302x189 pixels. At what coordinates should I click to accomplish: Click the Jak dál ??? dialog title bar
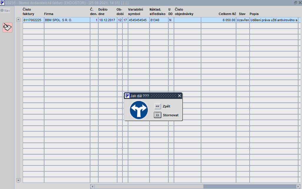(153, 96)
